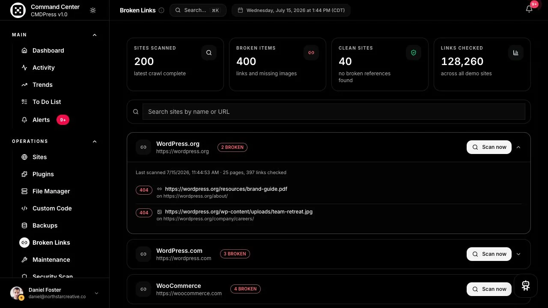Open the team-retreat.jpg broken image URL
The width and height of the screenshot is (548, 308).
239,211
